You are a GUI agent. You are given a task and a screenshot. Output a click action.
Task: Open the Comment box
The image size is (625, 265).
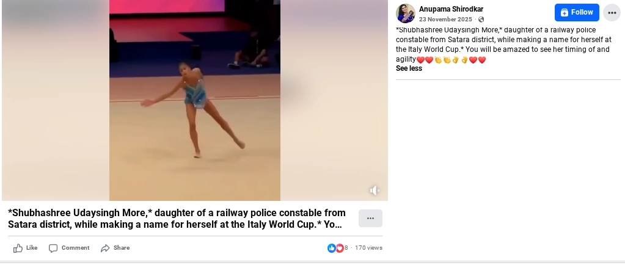click(69, 249)
